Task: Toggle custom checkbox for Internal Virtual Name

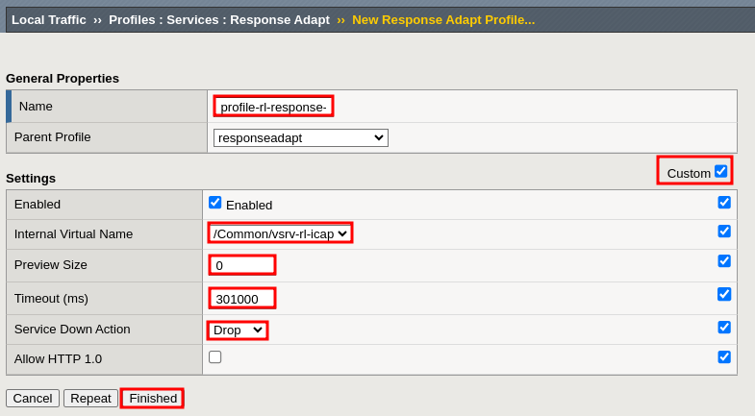Action: coord(724,232)
